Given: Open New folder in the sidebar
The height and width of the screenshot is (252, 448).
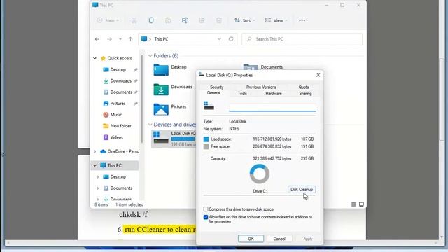Looking at the screenshot, I should pyautogui.click(x=120, y=126).
